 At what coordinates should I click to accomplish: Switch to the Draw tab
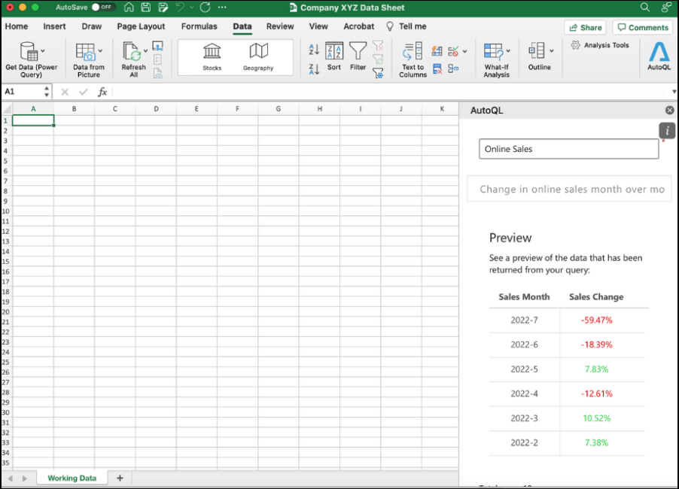(92, 26)
